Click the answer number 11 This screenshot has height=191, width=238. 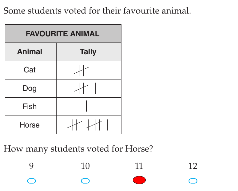(139, 166)
